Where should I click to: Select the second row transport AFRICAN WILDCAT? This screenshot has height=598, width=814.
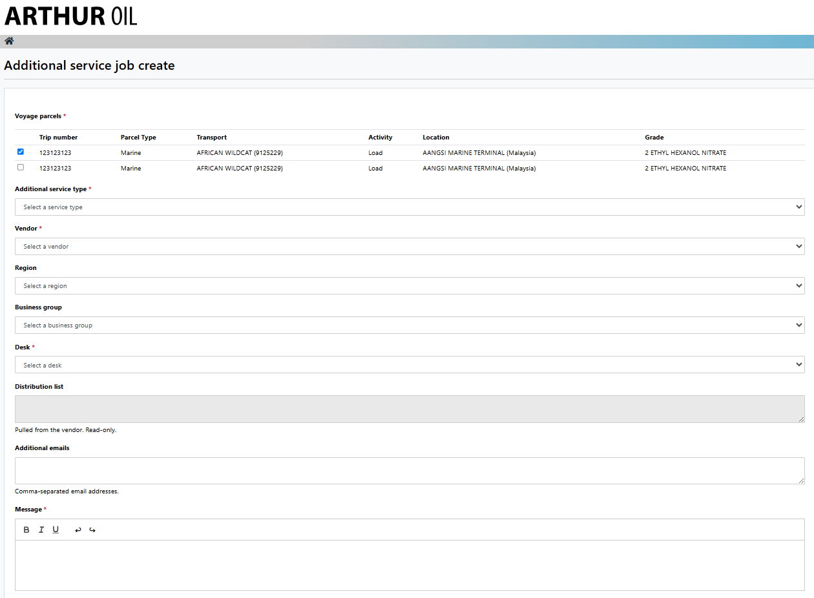coord(240,169)
